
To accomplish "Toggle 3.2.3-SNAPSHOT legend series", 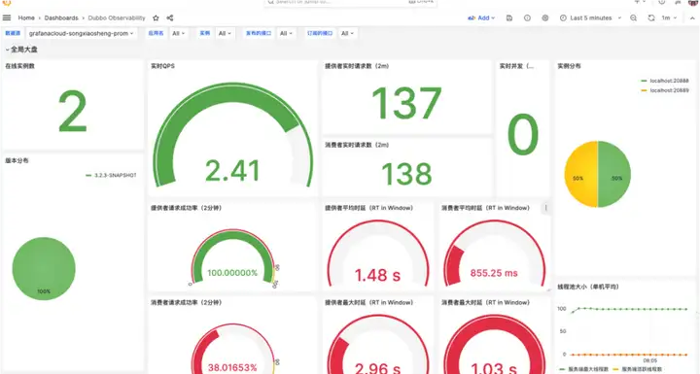I will (x=111, y=176).
